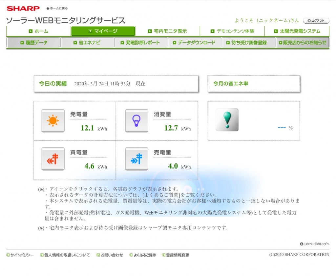
Task: Open the 買電量 red power pole icon
Action: pos(53,159)
